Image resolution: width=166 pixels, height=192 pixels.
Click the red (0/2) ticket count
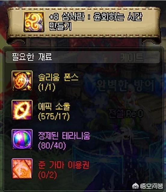click(x=48, y=175)
